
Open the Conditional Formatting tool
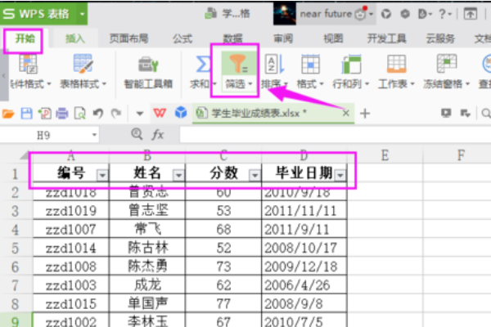coord(28,64)
